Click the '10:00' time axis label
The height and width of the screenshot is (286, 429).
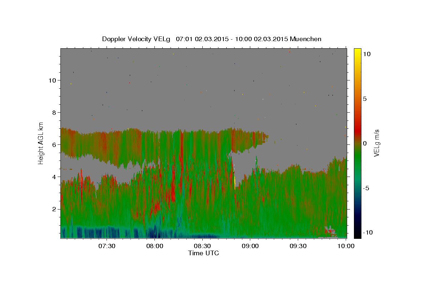346,246
